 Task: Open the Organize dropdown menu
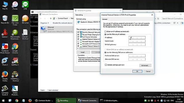coord(45,23)
